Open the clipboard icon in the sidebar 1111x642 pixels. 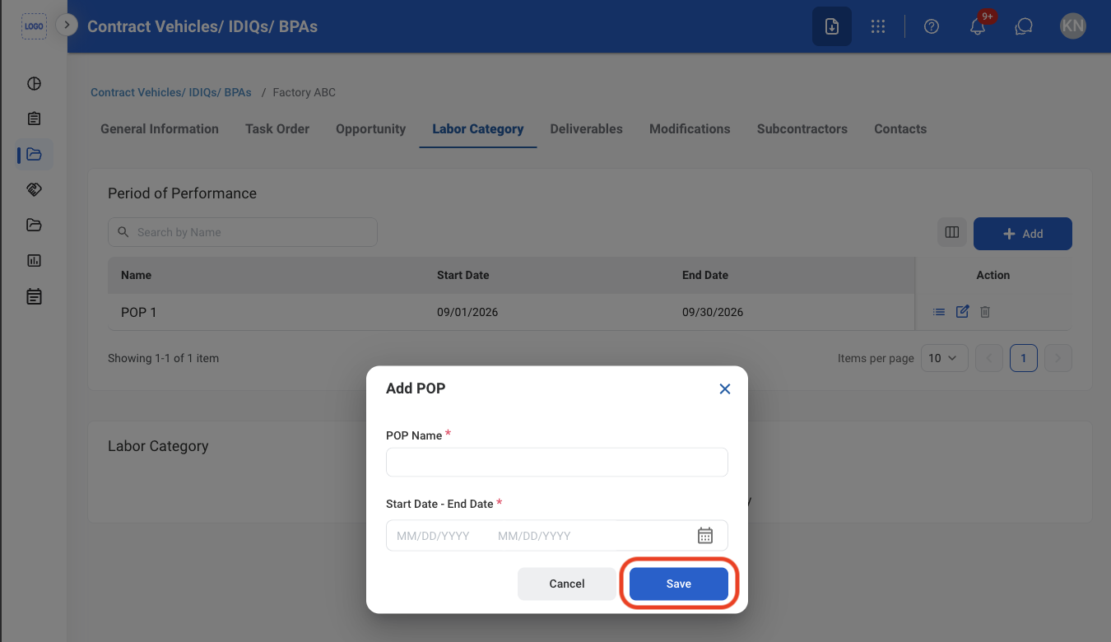34,119
